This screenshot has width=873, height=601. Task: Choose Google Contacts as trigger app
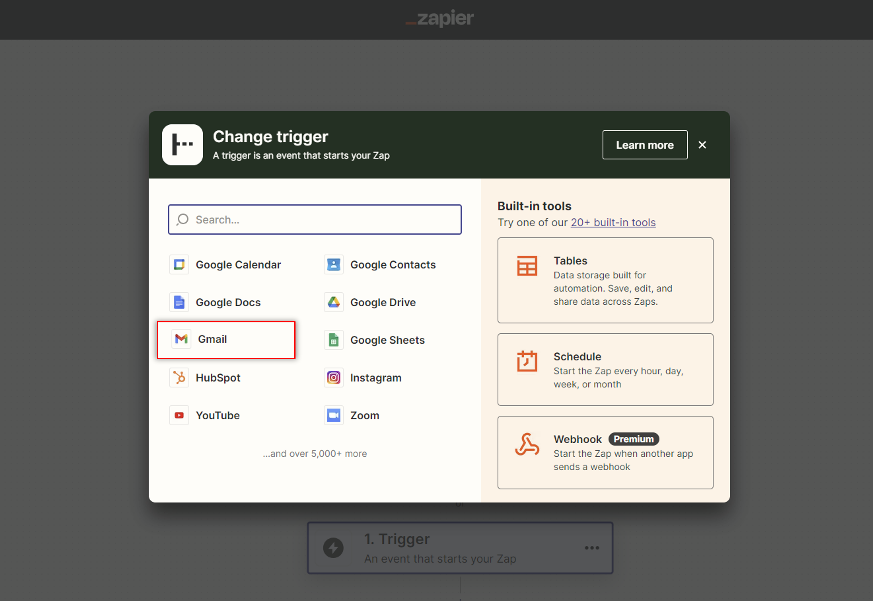pos(393,265)
